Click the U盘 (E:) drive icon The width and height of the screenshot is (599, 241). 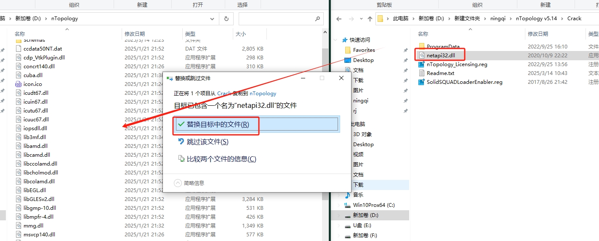[x=348, y=225]
